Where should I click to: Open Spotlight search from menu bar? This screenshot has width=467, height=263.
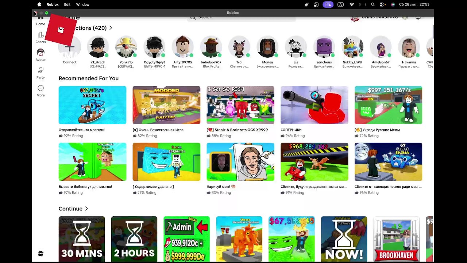coord(373,4)
